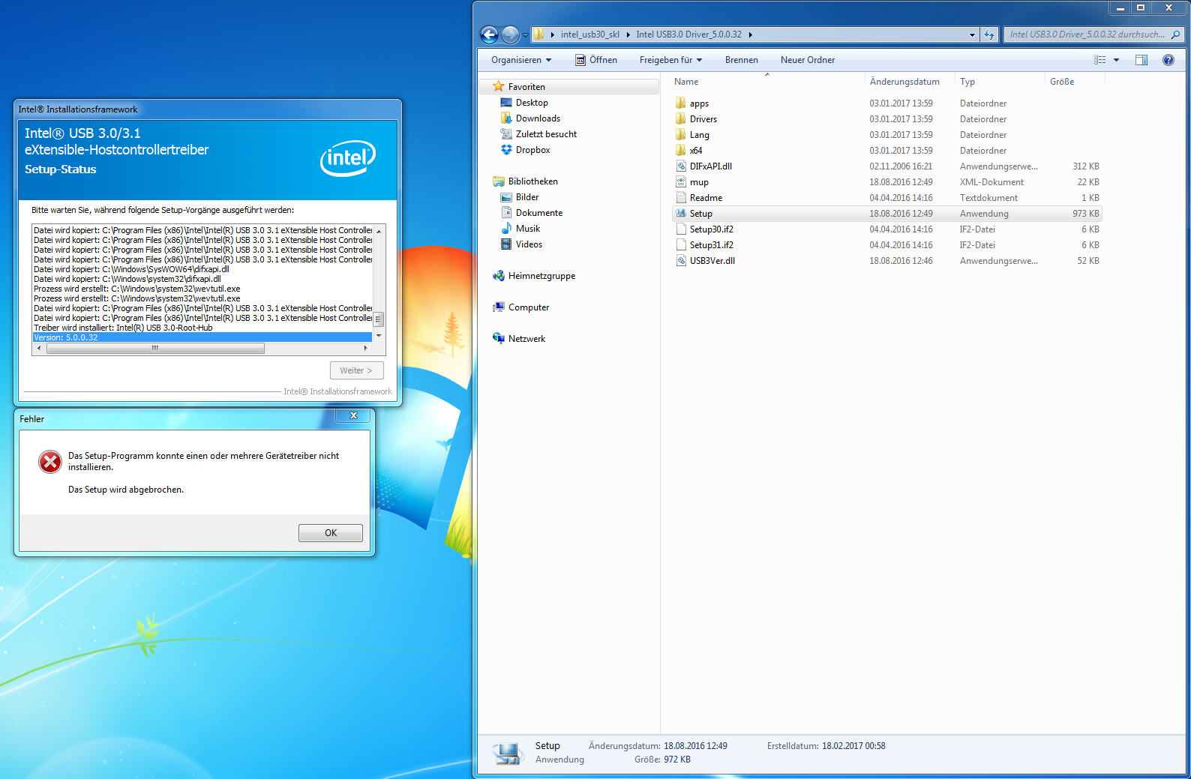
Task: Open recent pages dropdown beside nav arrows
Action: [525, 34]
